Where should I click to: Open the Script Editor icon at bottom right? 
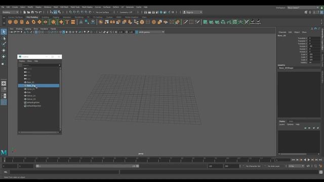pyautogui.click(x=320, y=172)
